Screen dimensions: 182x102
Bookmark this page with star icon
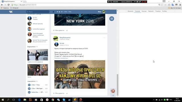click(x=162, y=5)
